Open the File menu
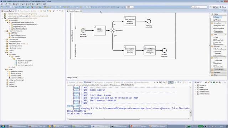The width and height of the screenshot is (228, 128). point(2,4)
